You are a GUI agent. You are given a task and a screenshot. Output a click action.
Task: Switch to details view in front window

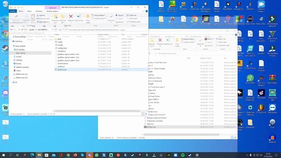point(143,114)
